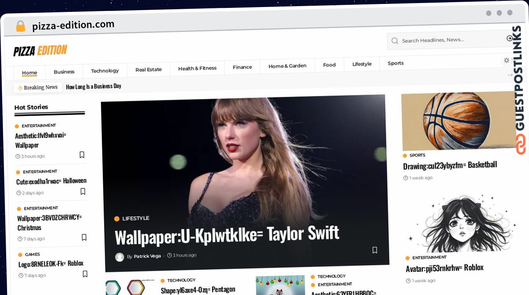
Task: Open the headline "Avatar:pji53rnkrhw= Roblox"
Action: pyautogui.click(x=445, y=268)
